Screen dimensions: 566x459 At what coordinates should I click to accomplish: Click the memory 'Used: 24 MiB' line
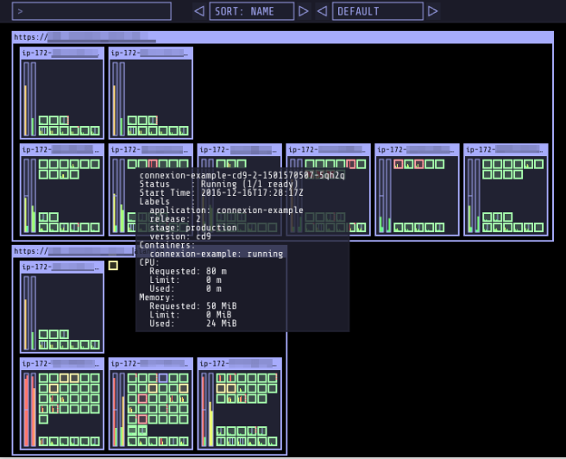pyautogui.click(x=193, y=324)
